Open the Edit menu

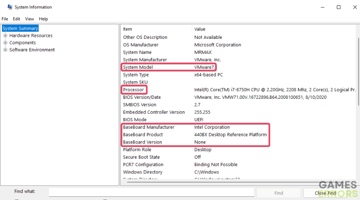coord(16,19)
